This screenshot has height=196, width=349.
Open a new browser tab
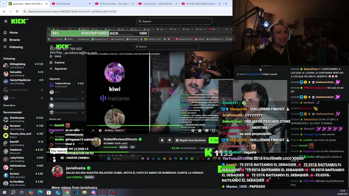pos(226,4)
